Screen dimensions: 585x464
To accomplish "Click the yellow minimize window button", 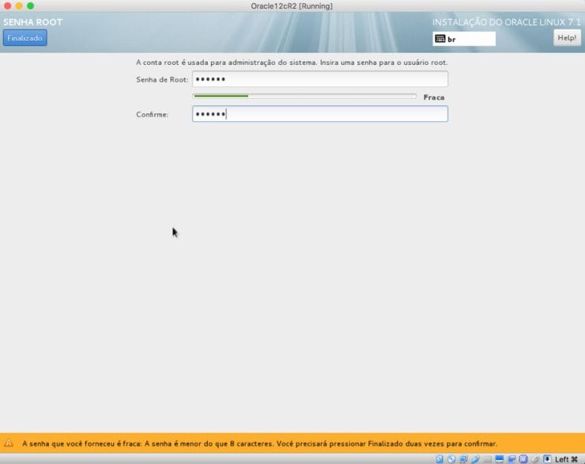I will point(19,6).
